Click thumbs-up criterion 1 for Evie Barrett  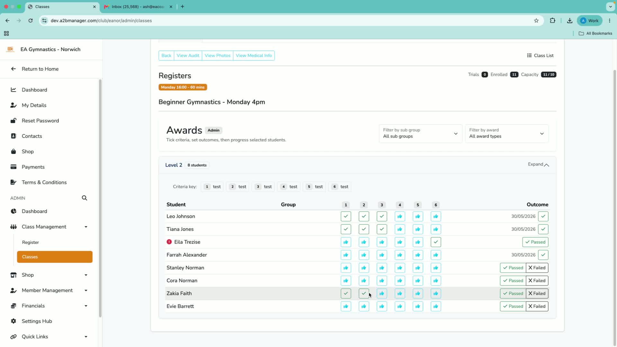346,306
